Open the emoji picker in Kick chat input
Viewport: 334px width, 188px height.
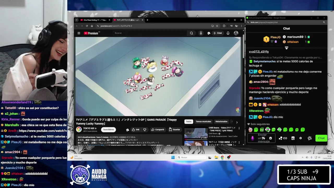tap(270, 138)
